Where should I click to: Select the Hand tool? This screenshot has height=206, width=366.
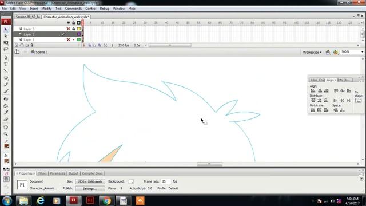[x=6, y=128]
